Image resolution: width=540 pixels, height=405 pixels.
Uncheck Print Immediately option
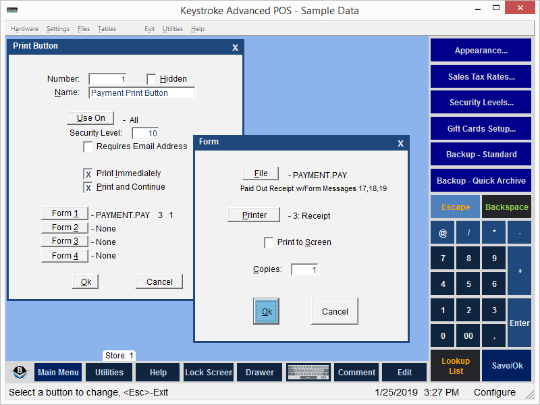(88, 173)
